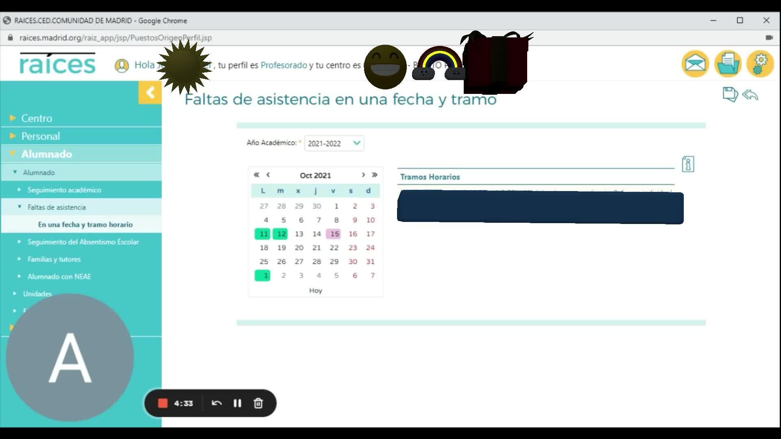Open the Personal menu section
Screen dimensions: 781x439
pos(40,136)
